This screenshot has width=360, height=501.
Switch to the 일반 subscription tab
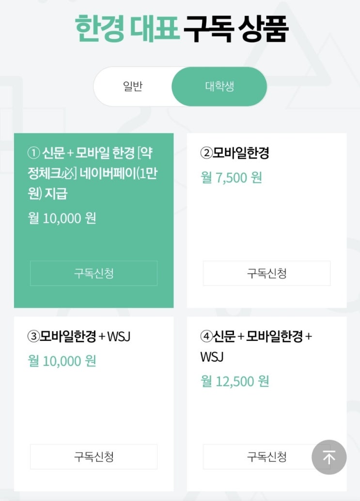(133, 87)
